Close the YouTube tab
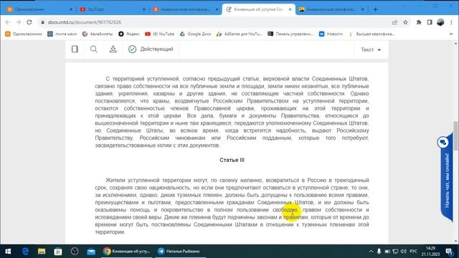This screenshot has width=459, height=258. click(143, 9)
